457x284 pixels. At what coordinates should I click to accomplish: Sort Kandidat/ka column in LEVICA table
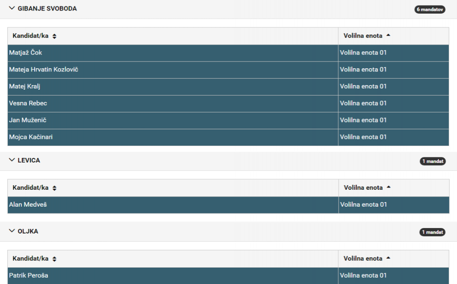[x=54, y=188]
